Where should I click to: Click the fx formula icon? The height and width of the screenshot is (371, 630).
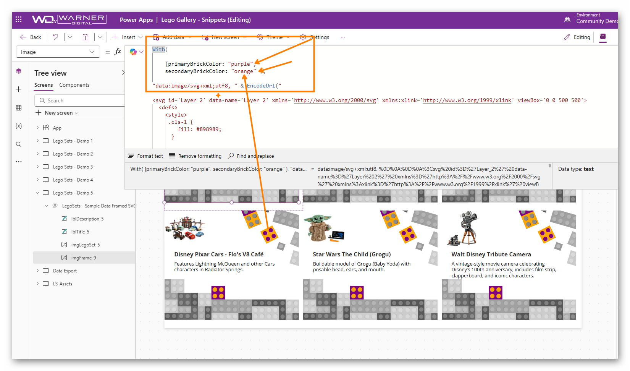coord(118,52)
